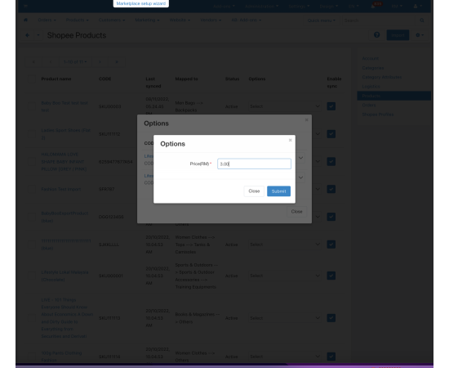The image size is (449, 368).
Task: Open the Marketplace setup wizard link
Action: click(x=141, y=3)
